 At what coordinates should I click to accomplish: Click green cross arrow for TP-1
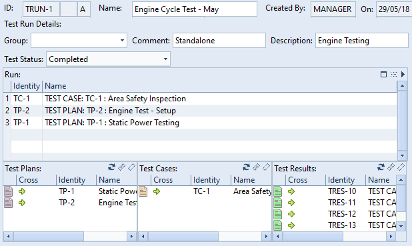22,191
